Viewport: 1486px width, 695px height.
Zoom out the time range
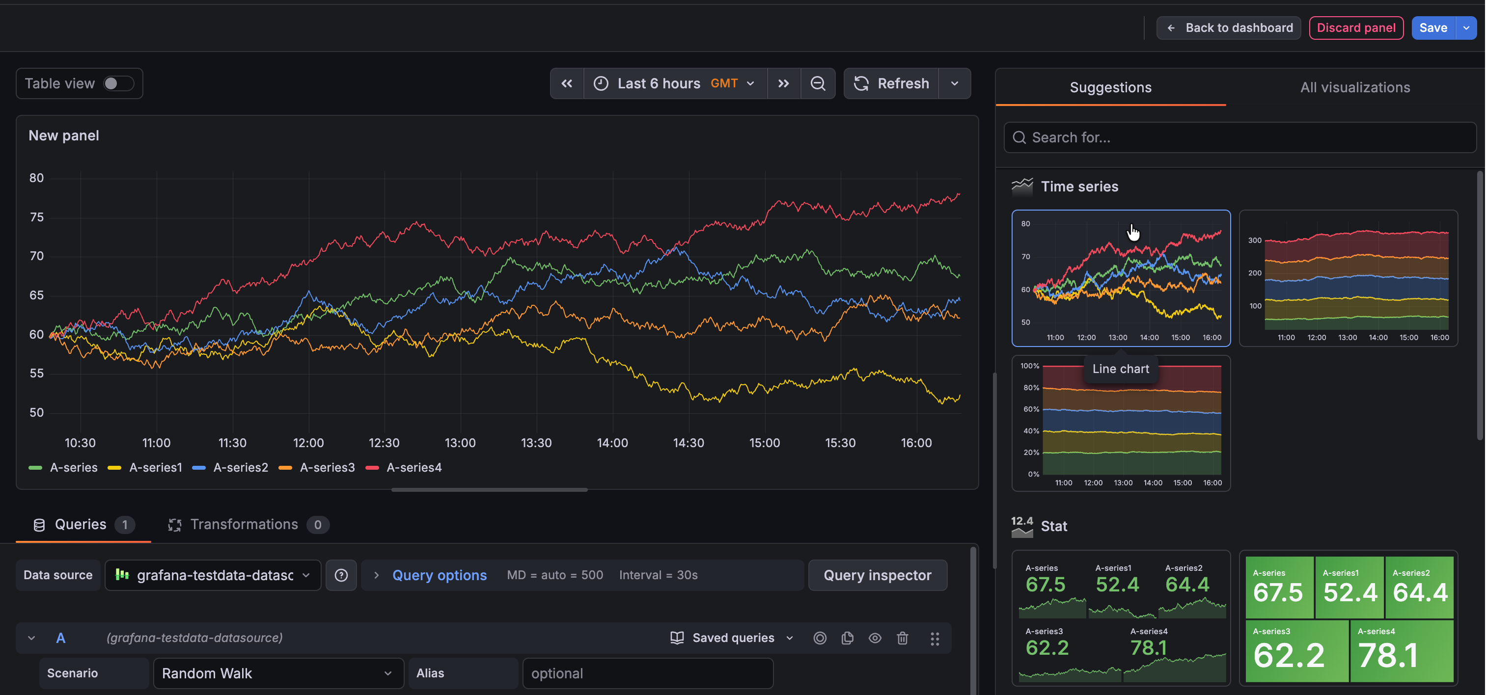point(818,83)
